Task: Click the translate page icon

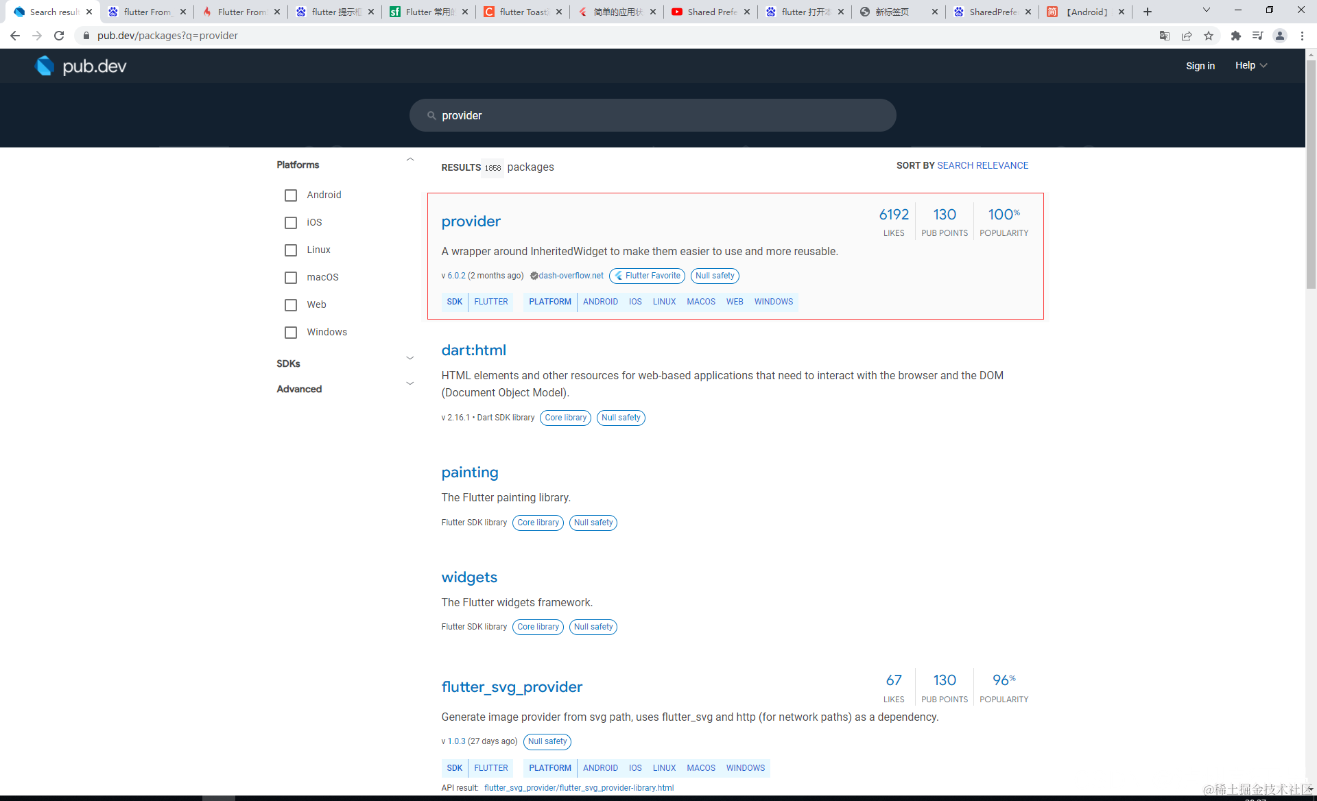Action: [1164, 36]
